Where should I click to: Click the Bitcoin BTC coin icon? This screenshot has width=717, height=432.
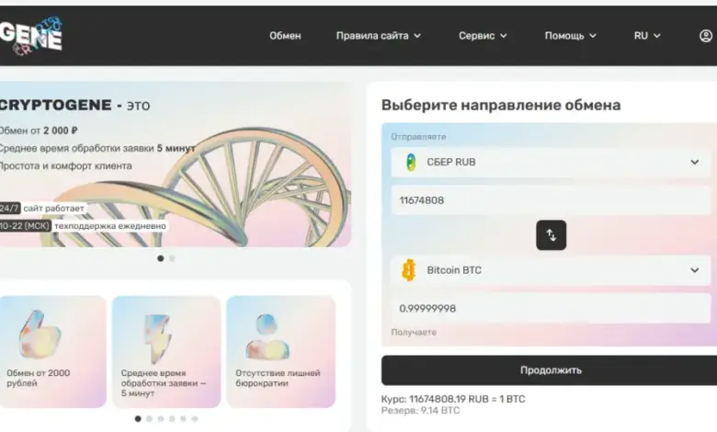point(409,270)
